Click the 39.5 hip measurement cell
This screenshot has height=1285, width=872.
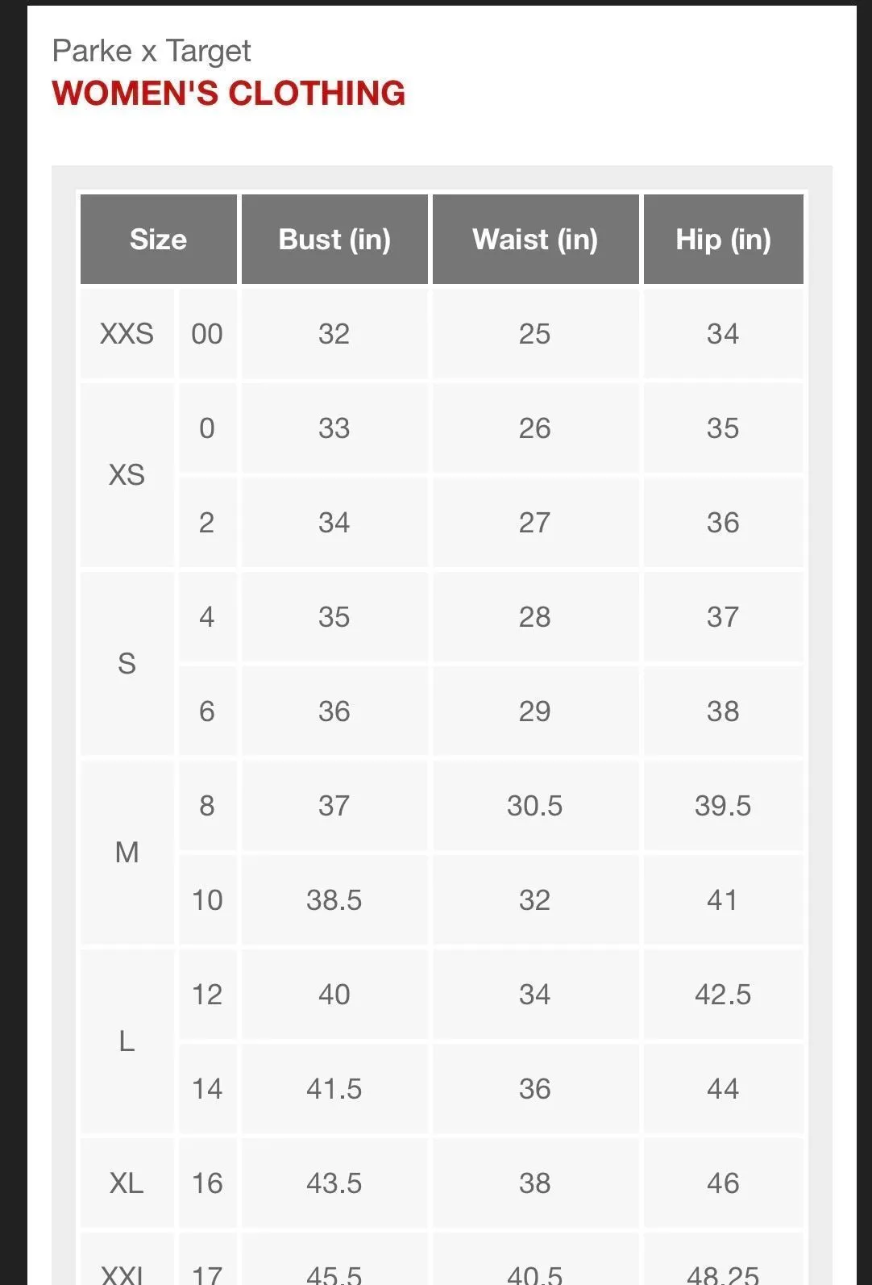(723, 805)
